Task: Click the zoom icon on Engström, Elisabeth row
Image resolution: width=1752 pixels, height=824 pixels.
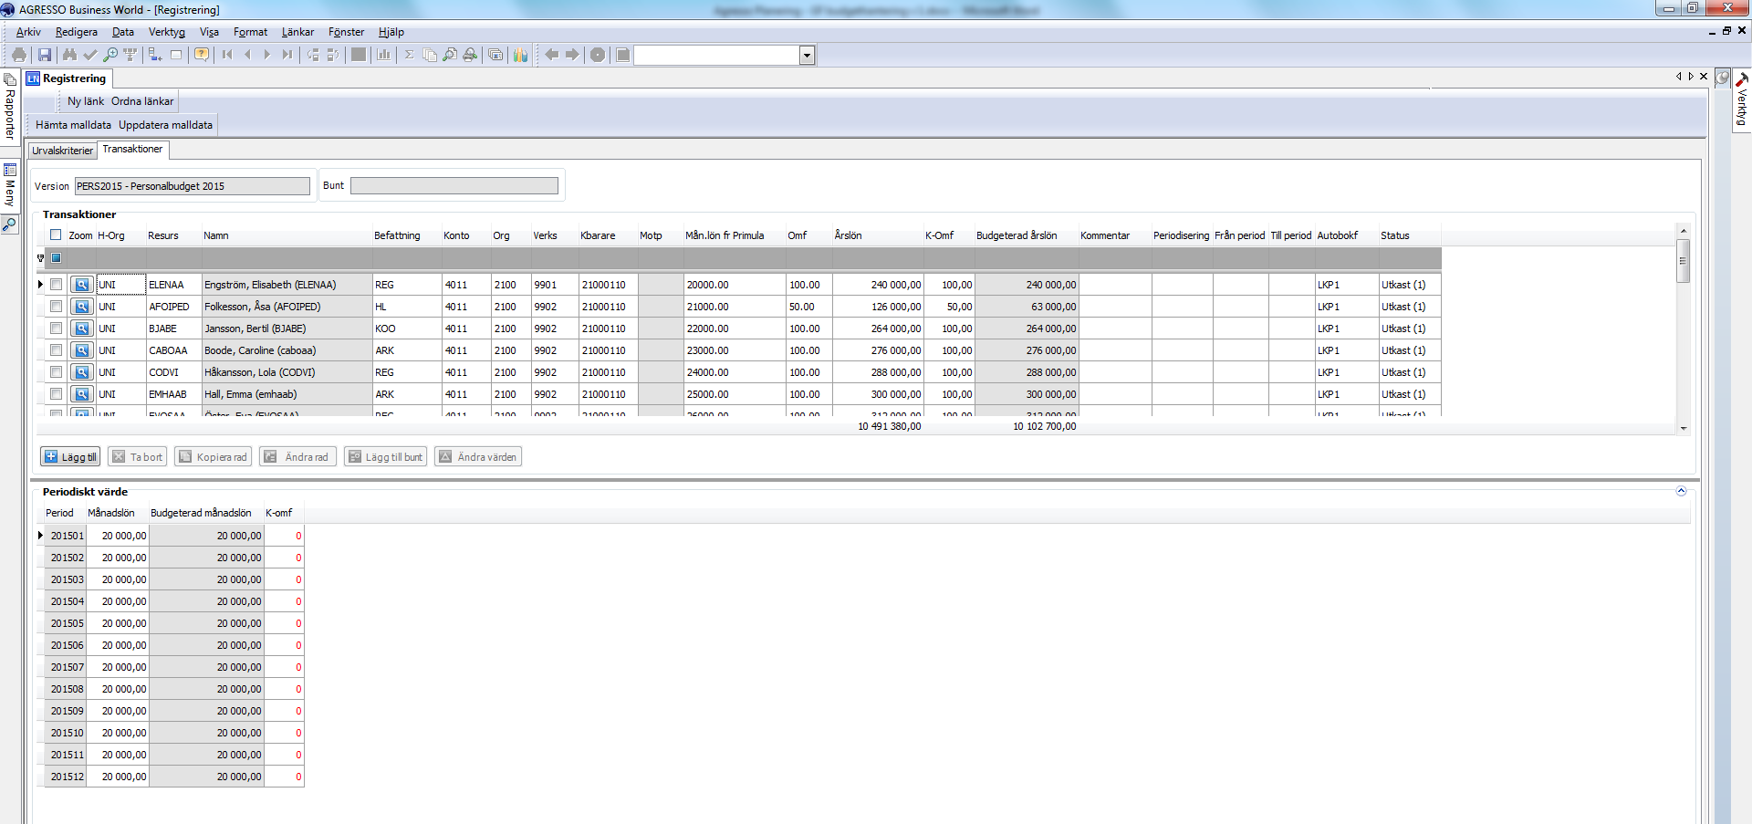Action: click(82, 285)
